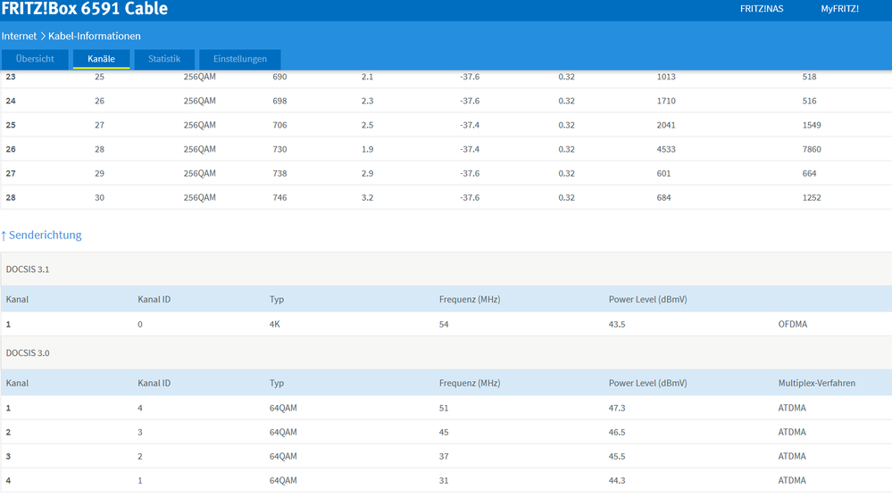Viewport: 892px width, 497px height.
Task: Click the 1013 error count value
Action: [666, 77]
